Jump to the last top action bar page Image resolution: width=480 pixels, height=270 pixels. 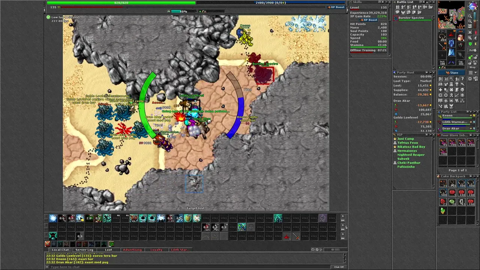click(343, 220)
